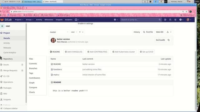Select Details under Project

(13, 38)
